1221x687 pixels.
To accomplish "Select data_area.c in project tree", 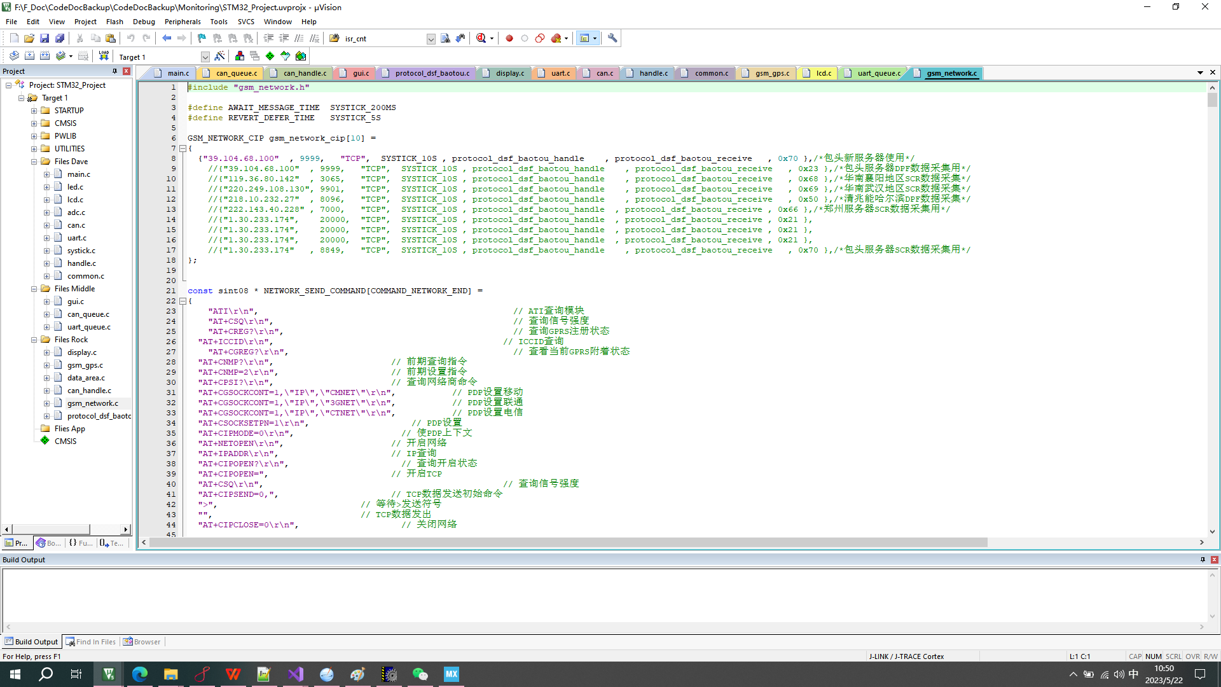I will click(x=86, y=378).
